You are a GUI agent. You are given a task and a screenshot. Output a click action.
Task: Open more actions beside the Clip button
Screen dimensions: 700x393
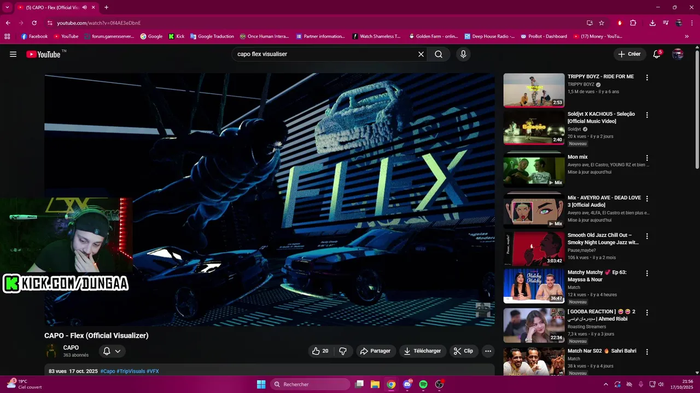(x=488, y=351)
